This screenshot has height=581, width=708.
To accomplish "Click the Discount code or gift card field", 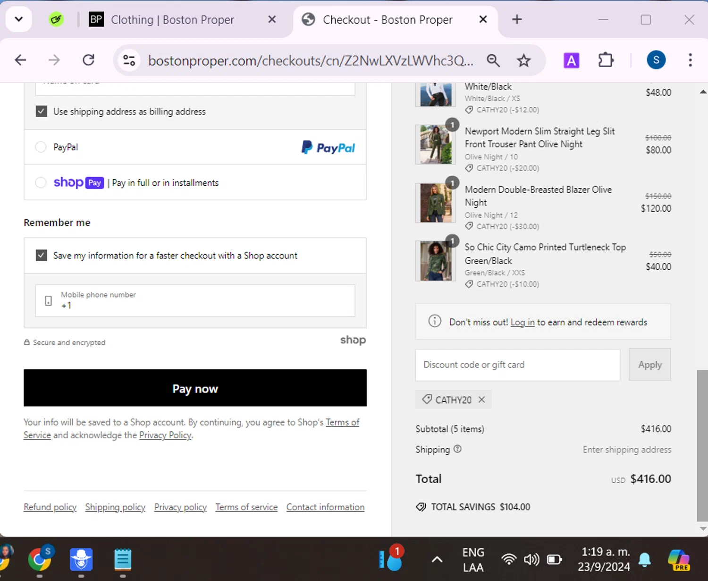I will coord(517,365).
